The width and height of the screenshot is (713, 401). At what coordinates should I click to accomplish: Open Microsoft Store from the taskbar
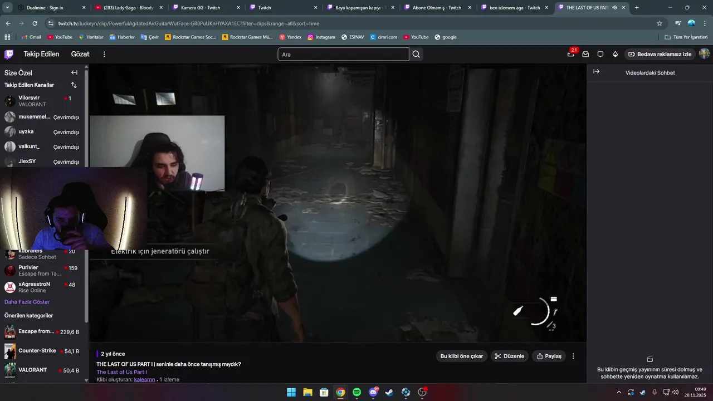324,392
